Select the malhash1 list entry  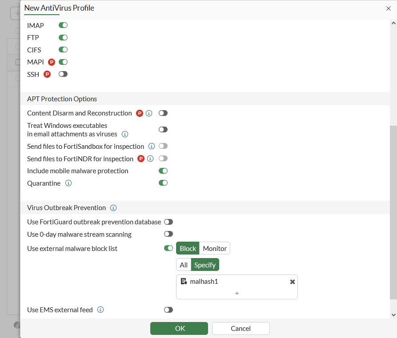[204, 282]
